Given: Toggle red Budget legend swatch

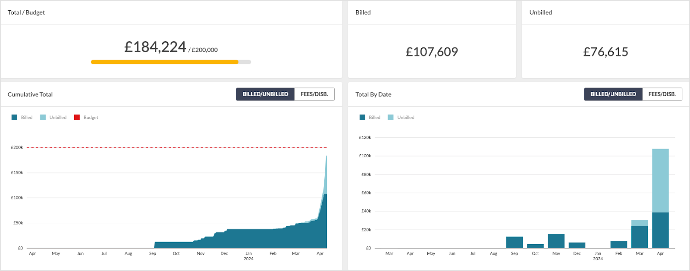Looking at the screenshot, I should pyautogui.click(x=77, y=117).
